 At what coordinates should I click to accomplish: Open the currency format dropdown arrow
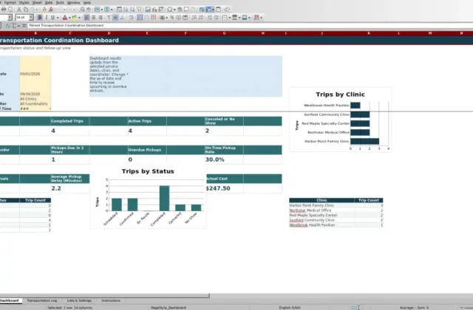[x=167, y=18]
